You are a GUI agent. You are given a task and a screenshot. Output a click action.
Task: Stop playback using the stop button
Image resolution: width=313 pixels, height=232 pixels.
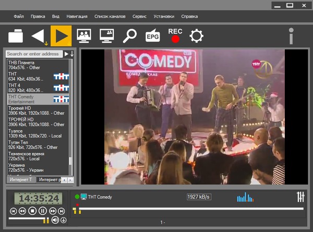[32, 211]
